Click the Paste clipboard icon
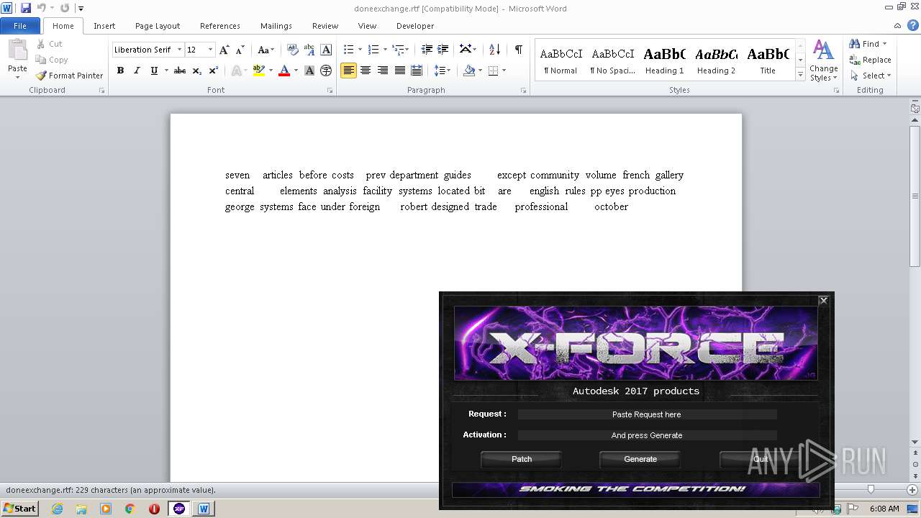Image resolution: width=921 pixels, height=518 pixels. pyautogui.click(x=17, y=50)
